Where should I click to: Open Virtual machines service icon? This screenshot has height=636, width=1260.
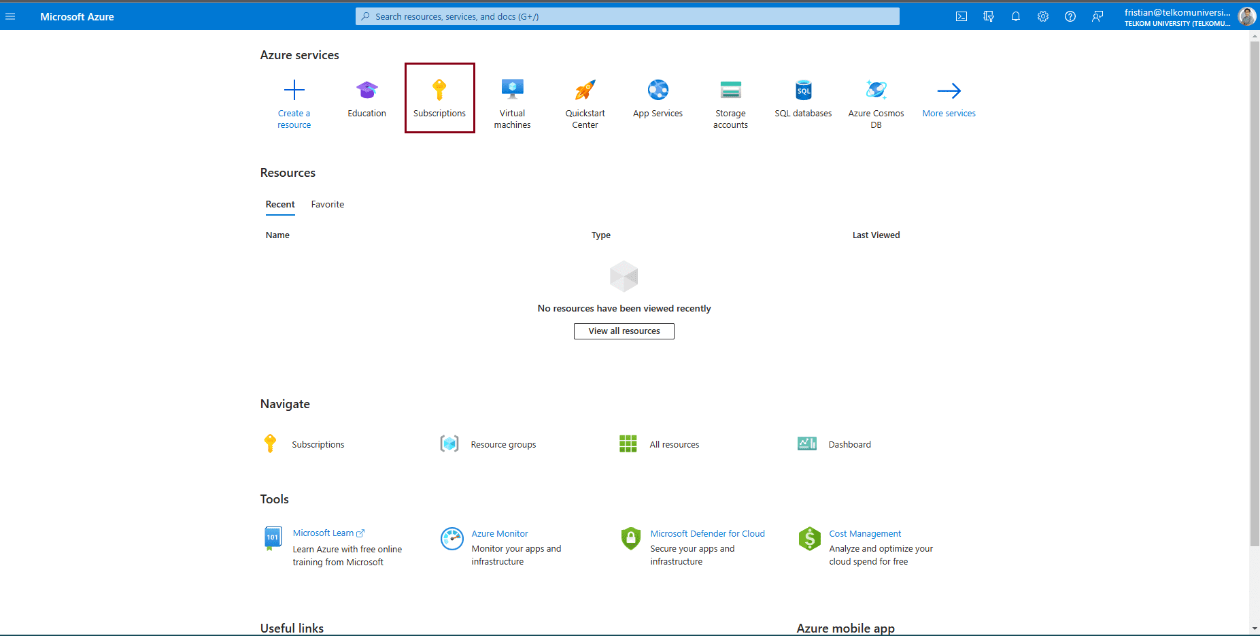point(513,90)
